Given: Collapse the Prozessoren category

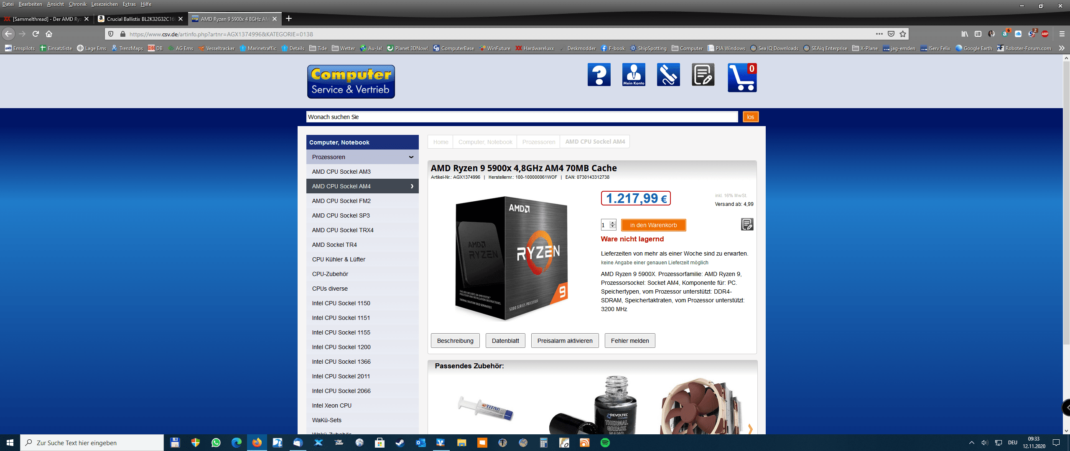Looking at the screenshot, I should (x=411, y=157).
